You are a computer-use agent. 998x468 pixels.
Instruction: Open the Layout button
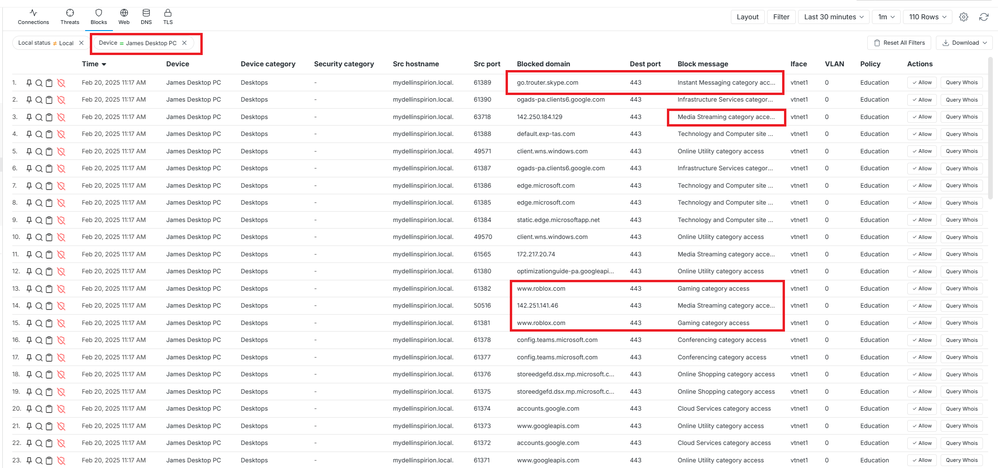point(747,17)
